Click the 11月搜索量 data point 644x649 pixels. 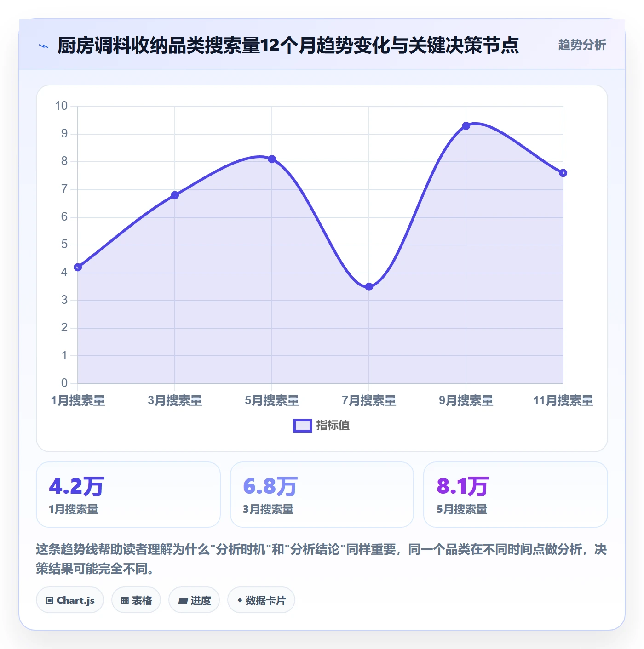[x=563, y=173]
